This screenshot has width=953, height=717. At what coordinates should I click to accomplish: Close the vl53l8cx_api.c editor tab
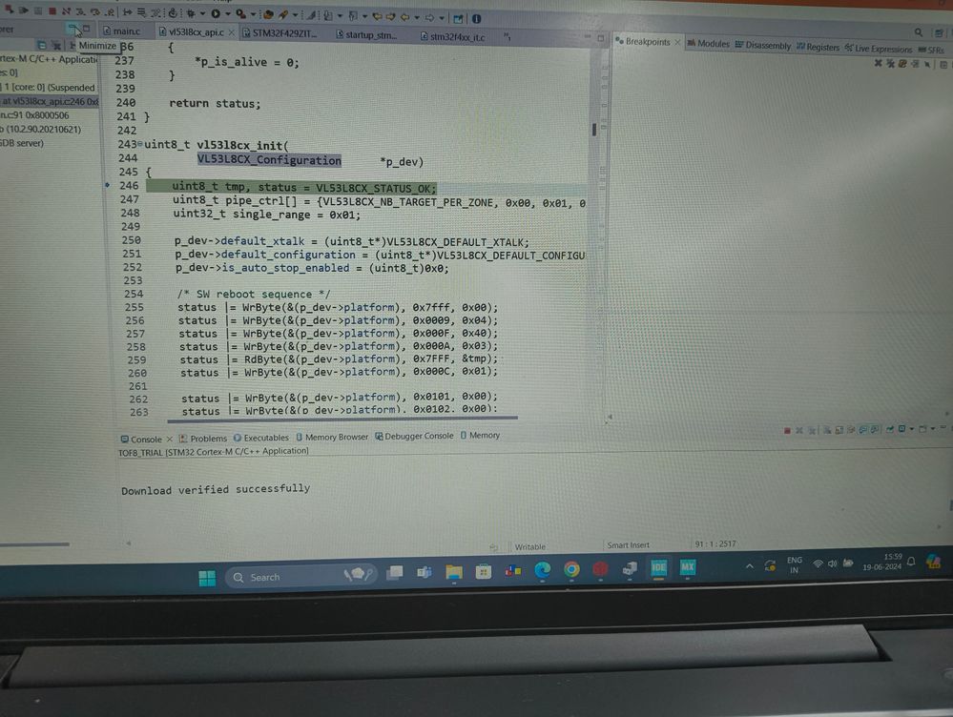(x=232, y=32)
